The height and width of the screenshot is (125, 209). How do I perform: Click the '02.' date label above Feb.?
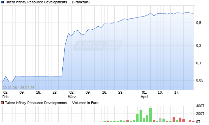(x=6, y=92)
